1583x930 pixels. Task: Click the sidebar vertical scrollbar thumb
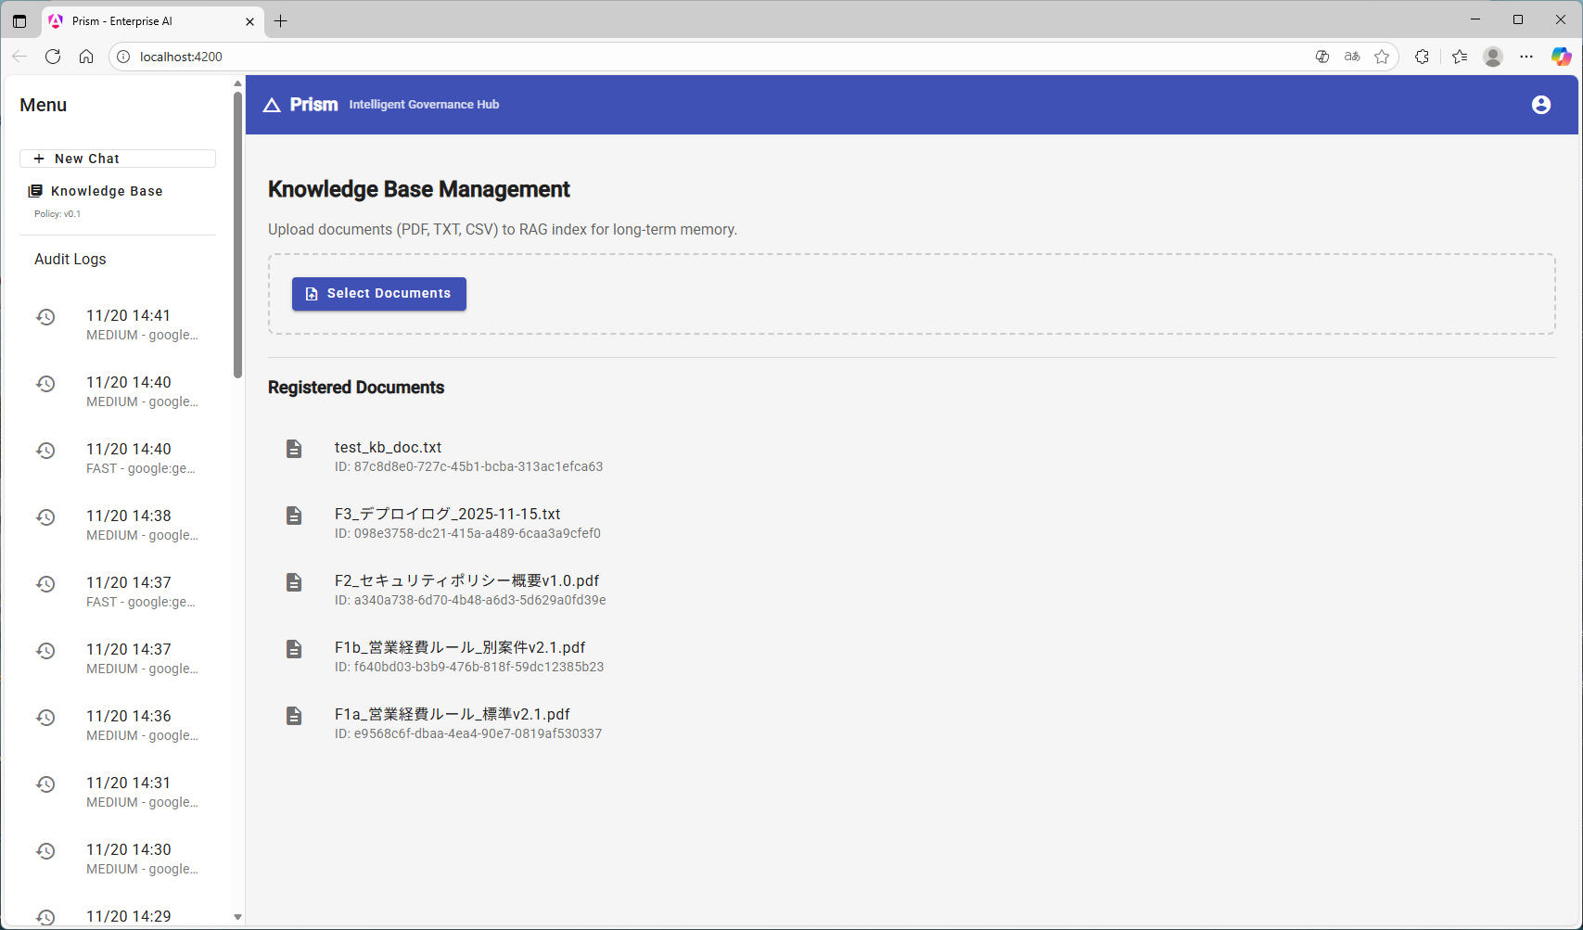237,235
